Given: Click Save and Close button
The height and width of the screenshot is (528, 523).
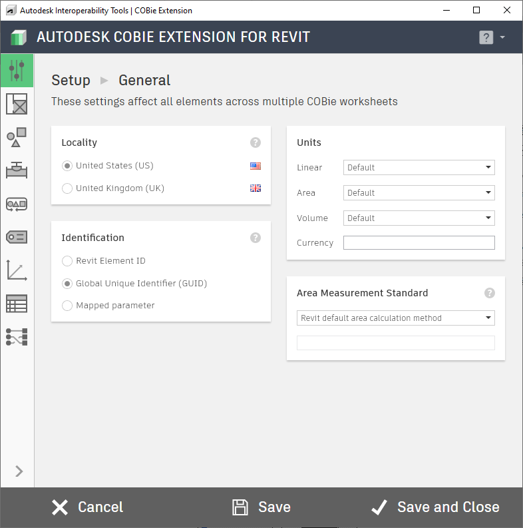Looking at the screenshot, I should (435, 507).
